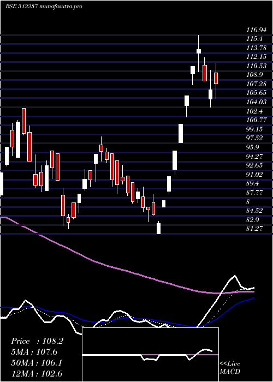Click the 104.03 axis label
The width and height of the screenshot is (273, 382).
[256, 102]
